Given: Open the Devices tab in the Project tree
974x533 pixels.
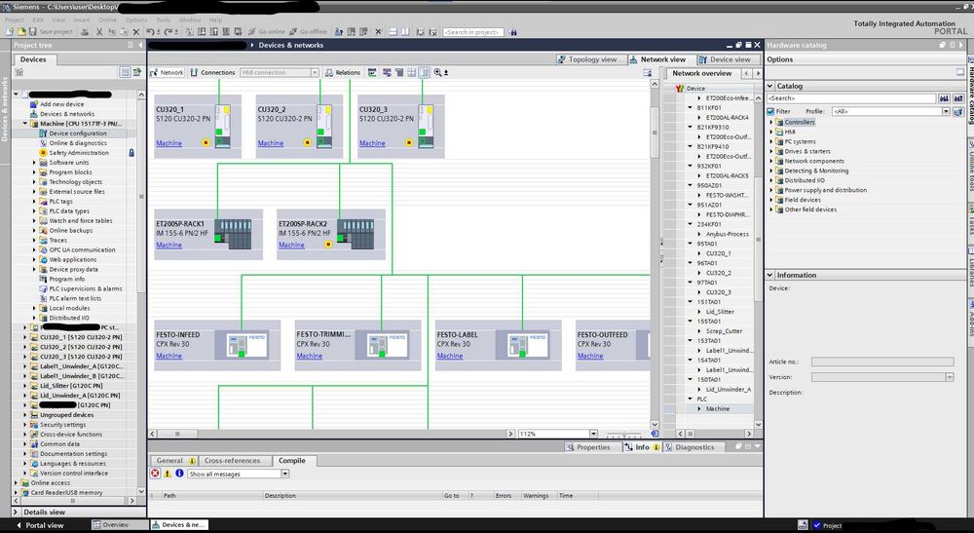Looking at the screenshot, I should [33, 59].
